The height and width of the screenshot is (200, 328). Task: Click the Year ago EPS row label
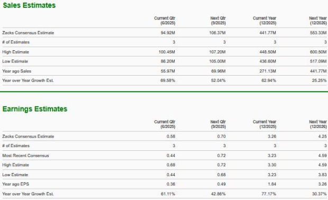click(16, 184)
